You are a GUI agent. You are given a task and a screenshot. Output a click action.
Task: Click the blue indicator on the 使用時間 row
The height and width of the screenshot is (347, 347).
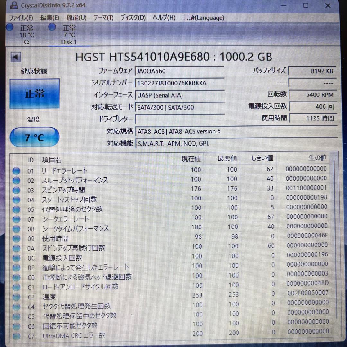pyautogui.click(x=16, y=239)
